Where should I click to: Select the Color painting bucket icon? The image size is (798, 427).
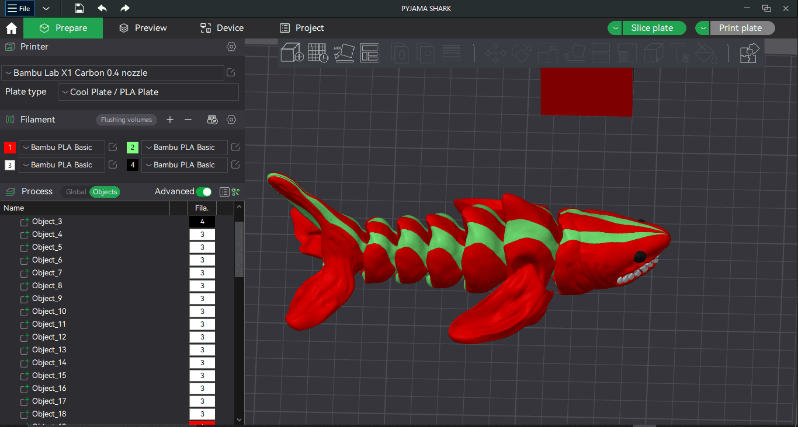point(706,53)
